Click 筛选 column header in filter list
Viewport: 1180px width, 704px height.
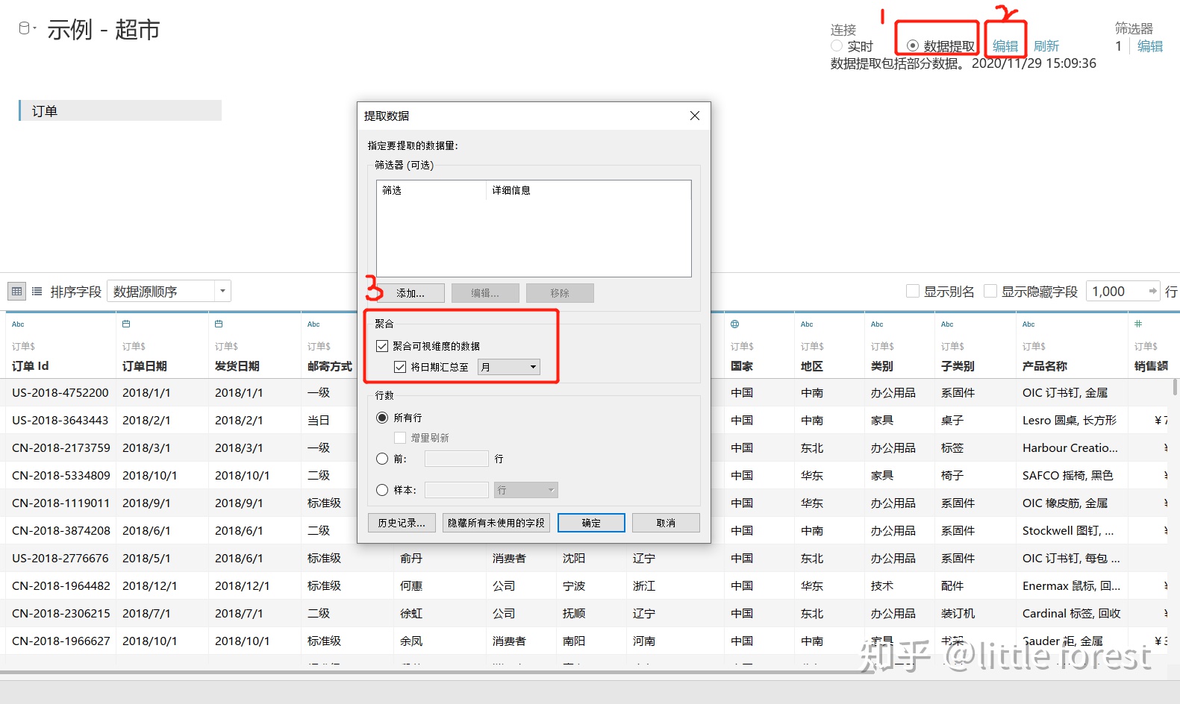pos(392,190)
